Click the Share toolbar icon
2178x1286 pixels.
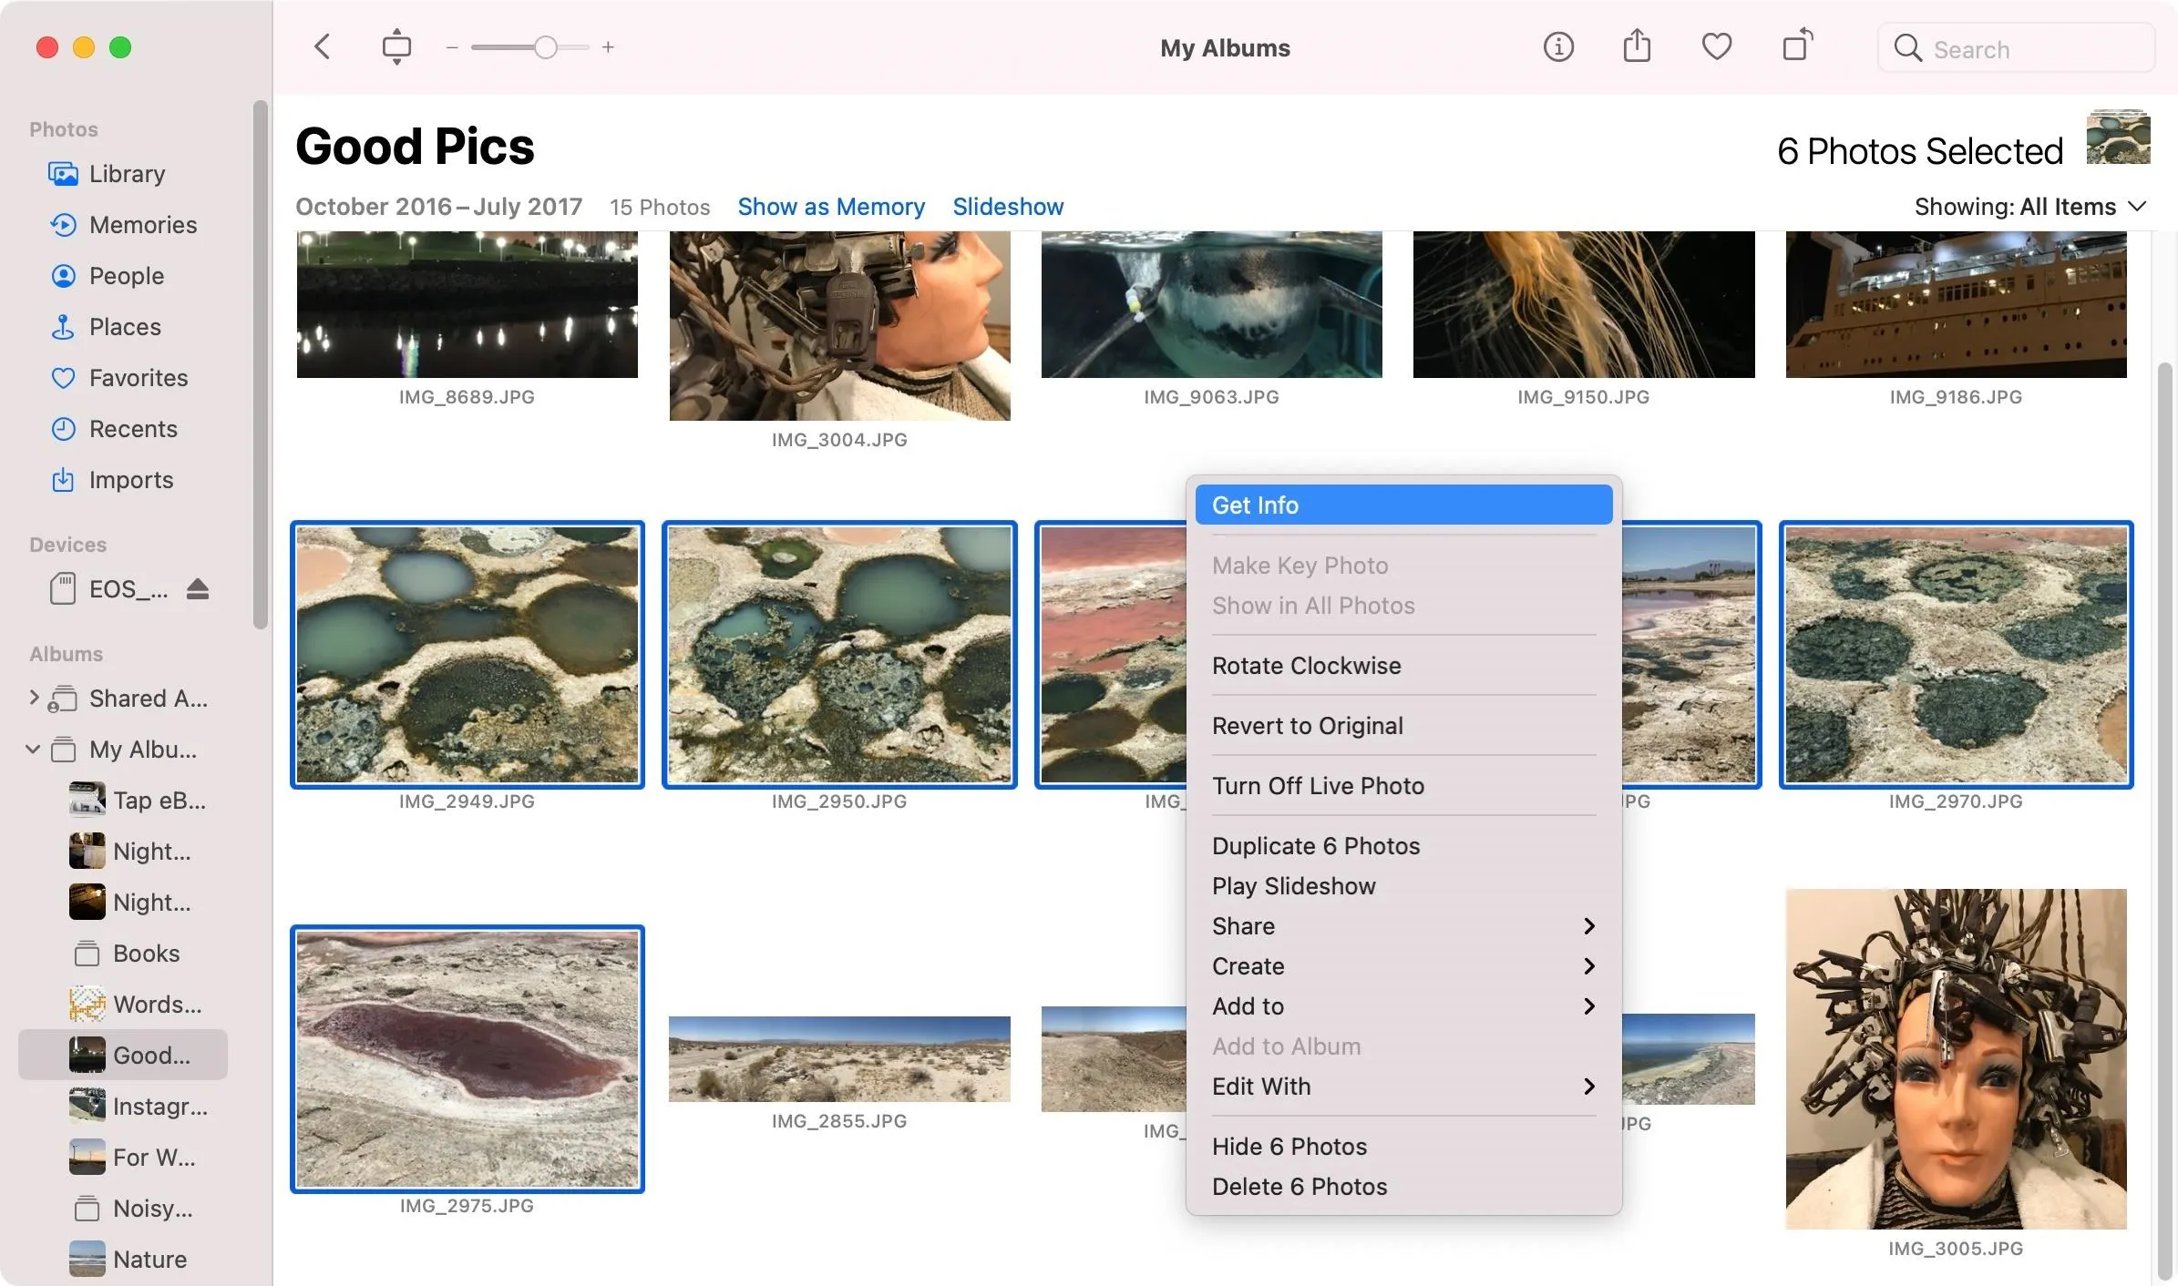[1637, 46]
